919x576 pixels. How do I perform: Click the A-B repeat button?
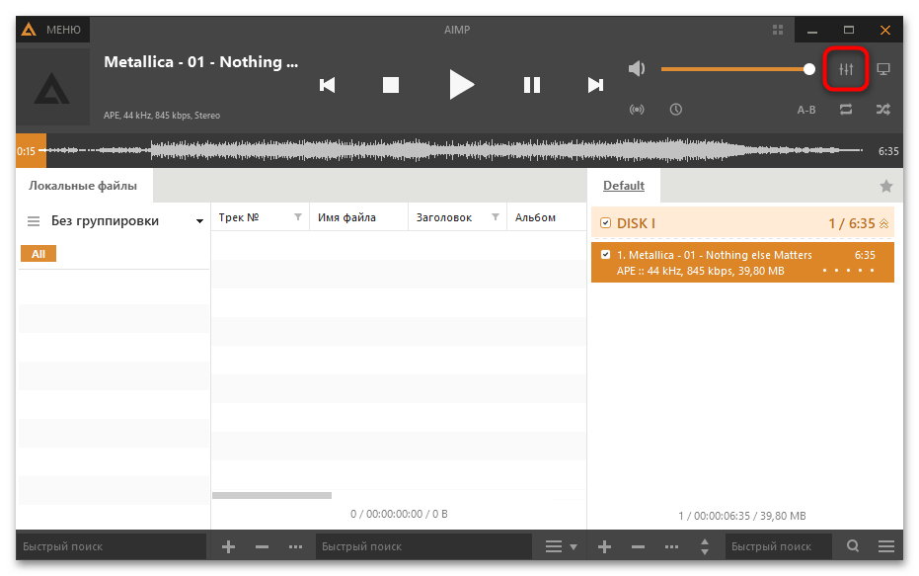tap(806, 110)
